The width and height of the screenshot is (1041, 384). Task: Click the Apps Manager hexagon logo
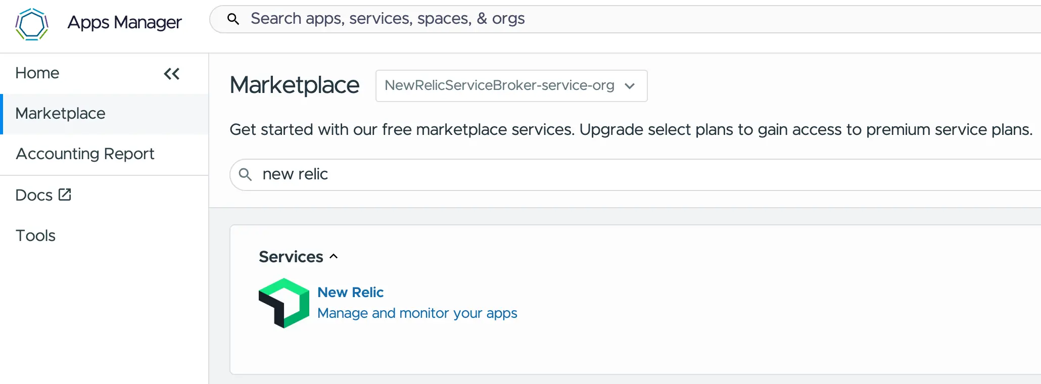pyautogui.click(x=32, y=24)
